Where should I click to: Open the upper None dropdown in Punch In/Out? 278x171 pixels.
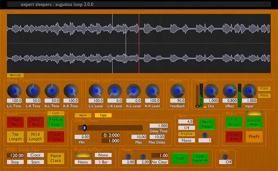(x=103, y=155)
